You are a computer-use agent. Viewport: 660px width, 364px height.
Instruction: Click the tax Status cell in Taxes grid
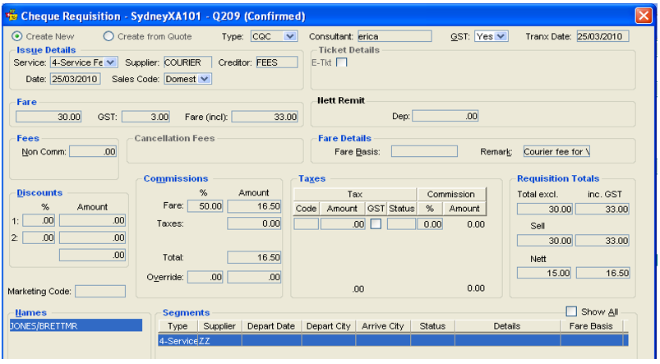click(402, 223)
